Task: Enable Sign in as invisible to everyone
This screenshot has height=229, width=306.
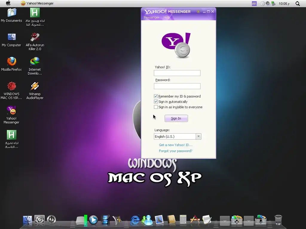Action: pyautogui.click(x=156, y=107)
